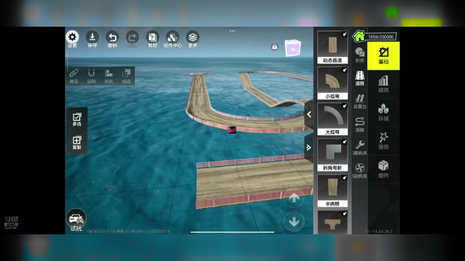Click the 绑定 link tool
The width and height of the screenshot is (465, 261).
pyautogui.click(x=74, y=76)
